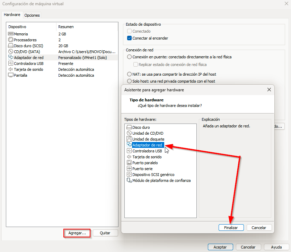Choose the NAT network connection option
This screenshot has height=252, width=291.
[130, 74]
